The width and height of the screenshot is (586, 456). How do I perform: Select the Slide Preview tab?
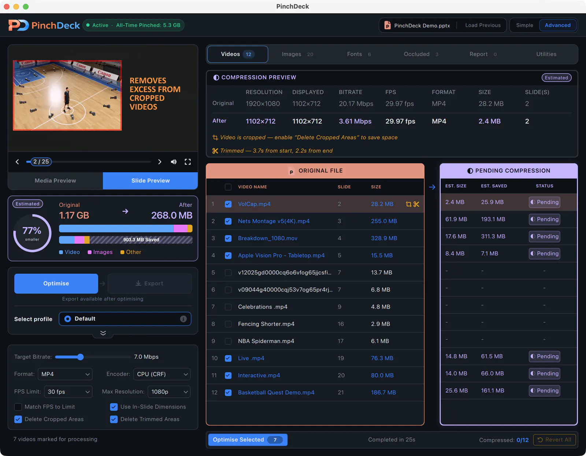coord(151,181)
